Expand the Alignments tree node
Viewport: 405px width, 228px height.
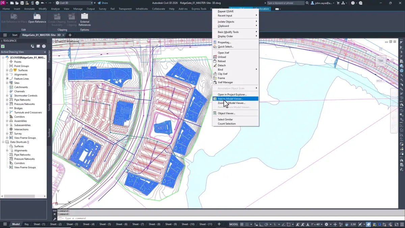coord(7,74)
